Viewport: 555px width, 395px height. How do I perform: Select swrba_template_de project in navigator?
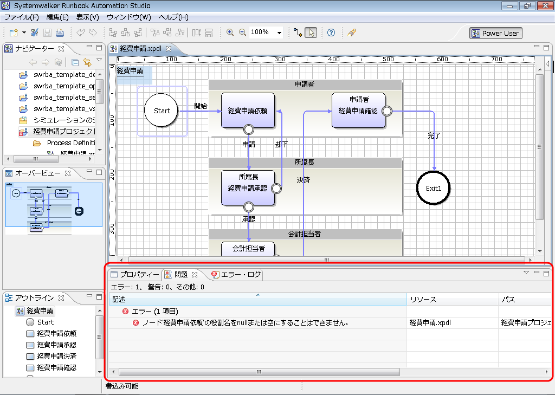coord(64,75)
